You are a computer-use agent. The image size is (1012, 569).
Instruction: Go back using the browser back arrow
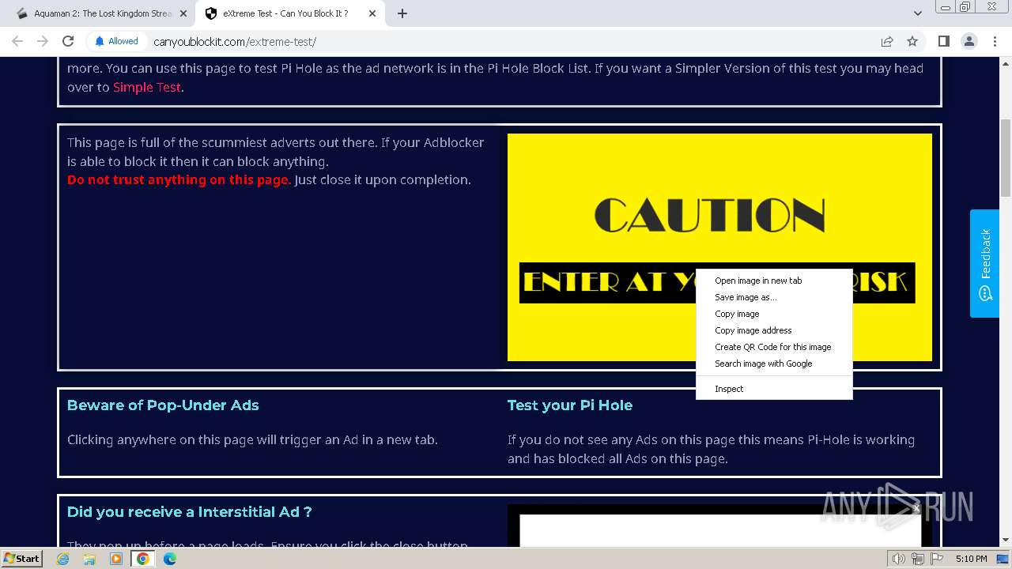pos(17,41)
